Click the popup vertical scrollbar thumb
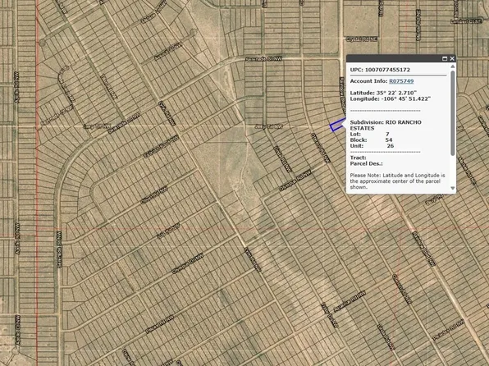489x366 pixels. (453, 113)
